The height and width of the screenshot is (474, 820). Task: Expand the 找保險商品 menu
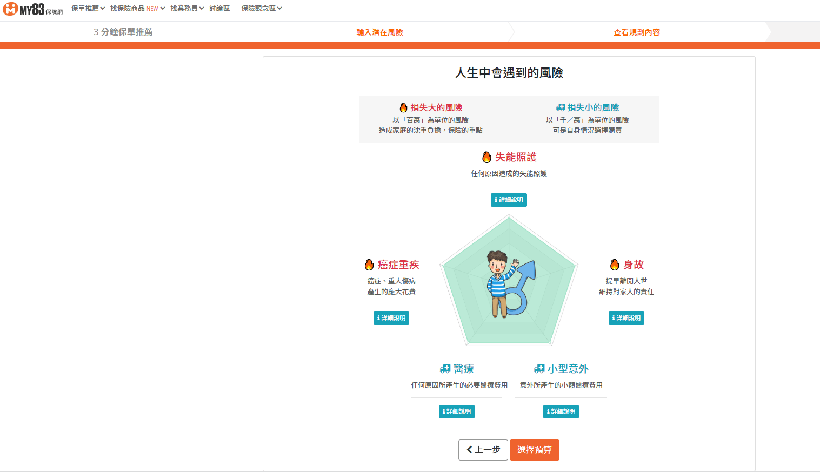(137, 9)
